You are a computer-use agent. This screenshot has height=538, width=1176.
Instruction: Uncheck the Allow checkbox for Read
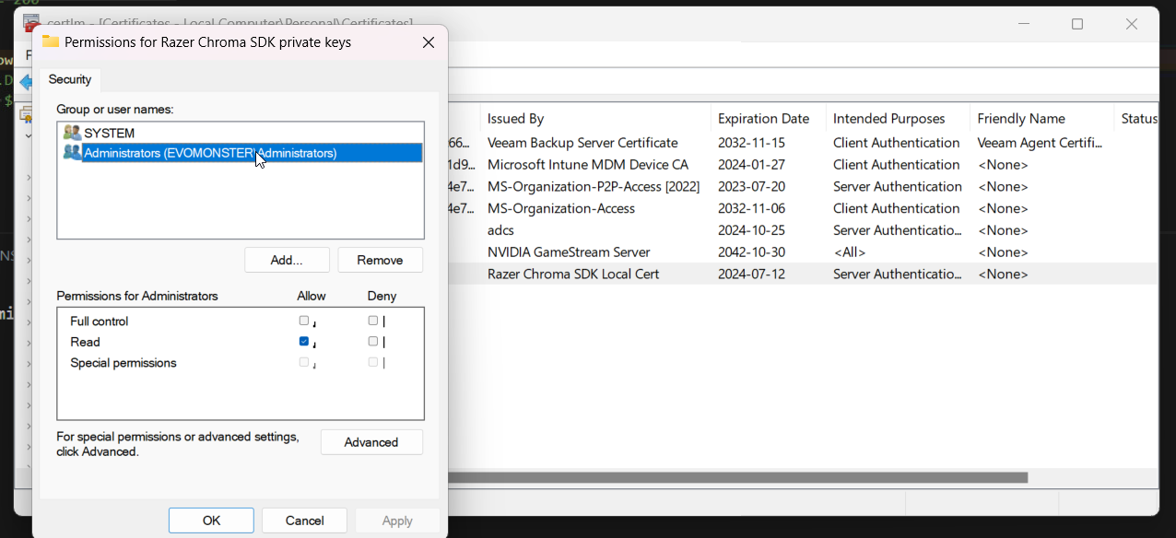coord(304,341)
